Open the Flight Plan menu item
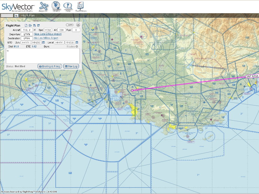 pyautogui.click(x=28, y=15)
